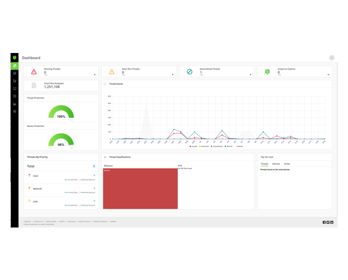The width and height of the screenshot is (348, 280).
Task: Click the user profile avatar icon
Action: pos(331,58)
